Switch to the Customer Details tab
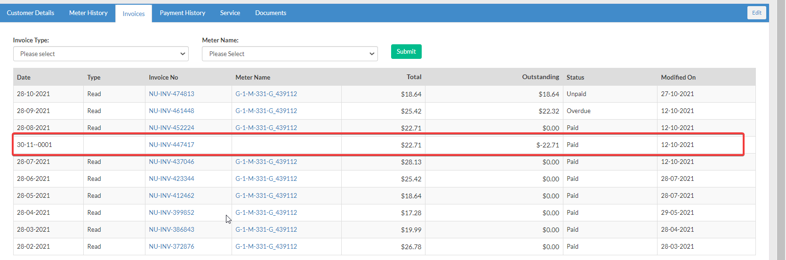 (31, 13)
